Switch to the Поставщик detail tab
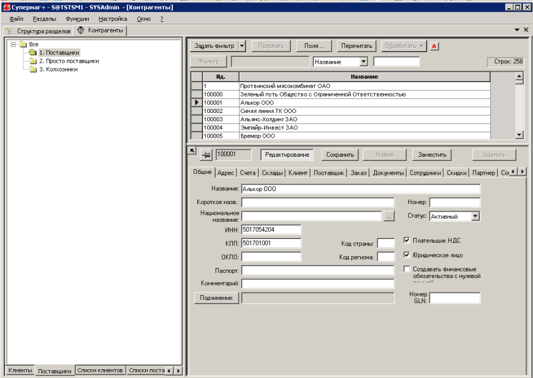Viewport: 533px width, 378px height. coord(329,173)
